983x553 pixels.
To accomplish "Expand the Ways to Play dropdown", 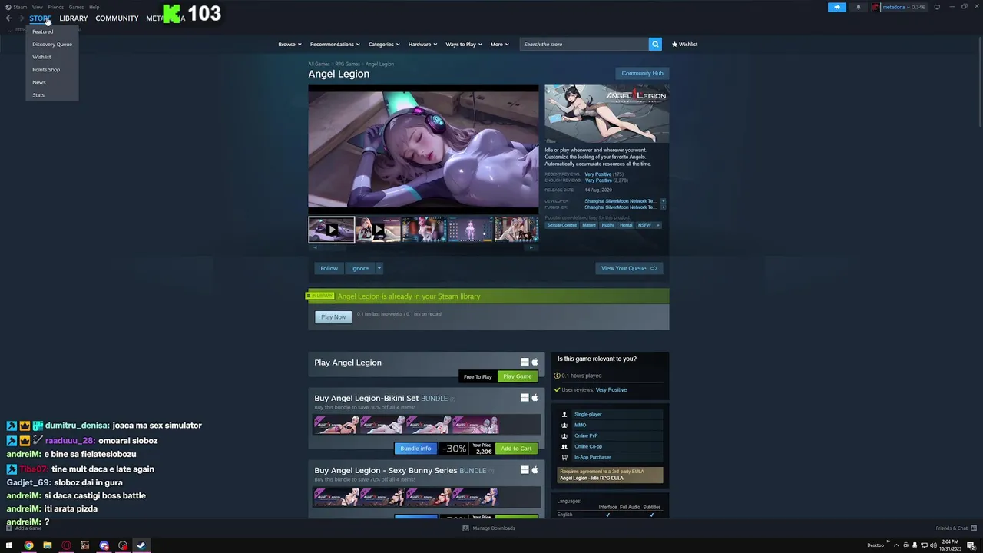I will [x=464, y=44].
